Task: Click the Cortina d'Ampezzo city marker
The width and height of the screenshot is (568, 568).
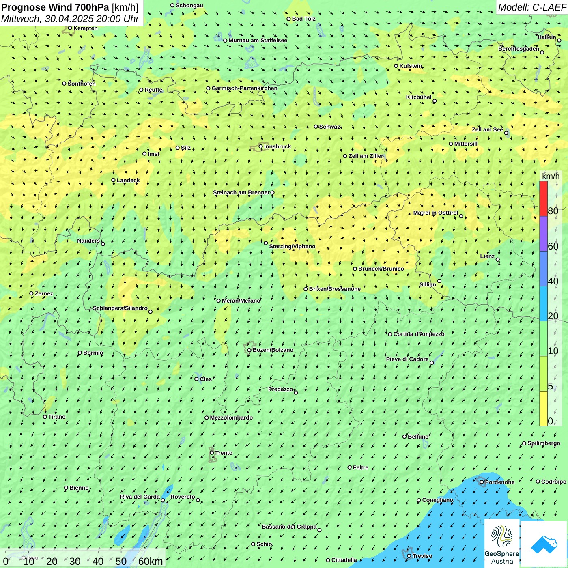Action: click(x=390, y=334)
